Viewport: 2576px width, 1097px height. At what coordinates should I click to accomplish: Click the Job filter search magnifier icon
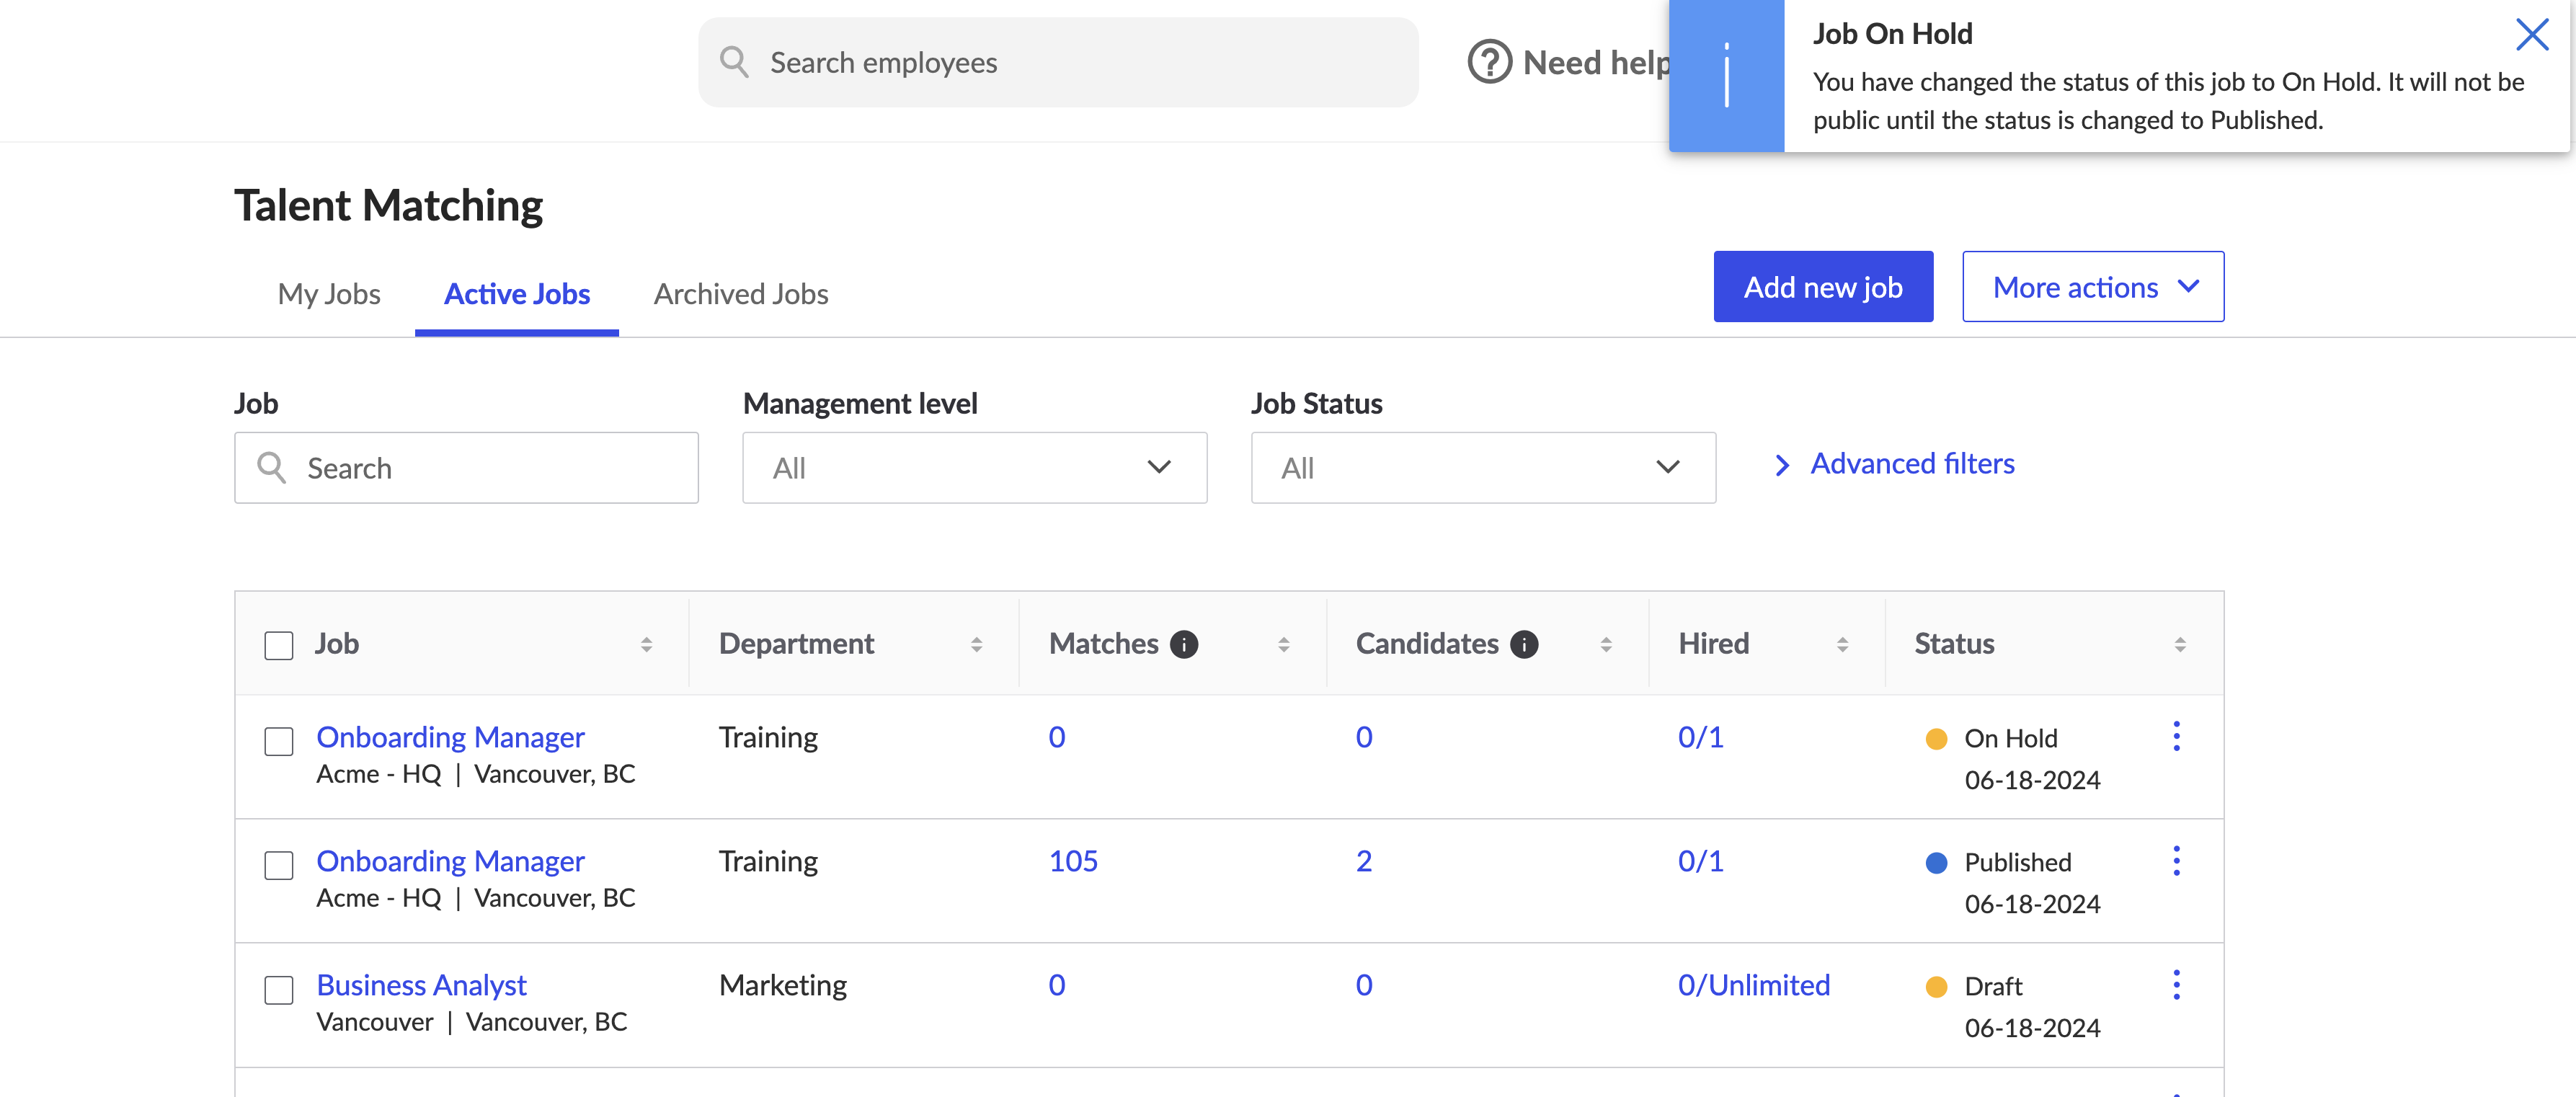(271, 467)
